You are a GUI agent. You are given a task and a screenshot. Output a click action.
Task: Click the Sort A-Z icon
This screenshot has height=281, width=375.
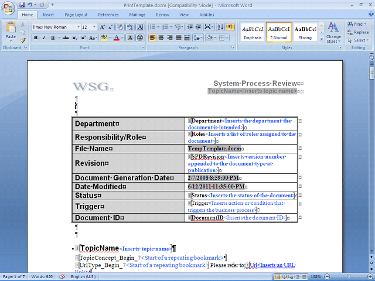(x=220, y=27)
